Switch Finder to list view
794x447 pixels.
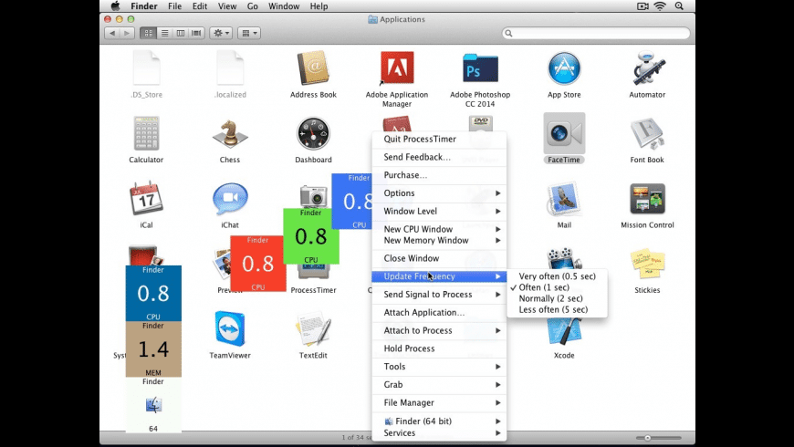tap(164, 33)
